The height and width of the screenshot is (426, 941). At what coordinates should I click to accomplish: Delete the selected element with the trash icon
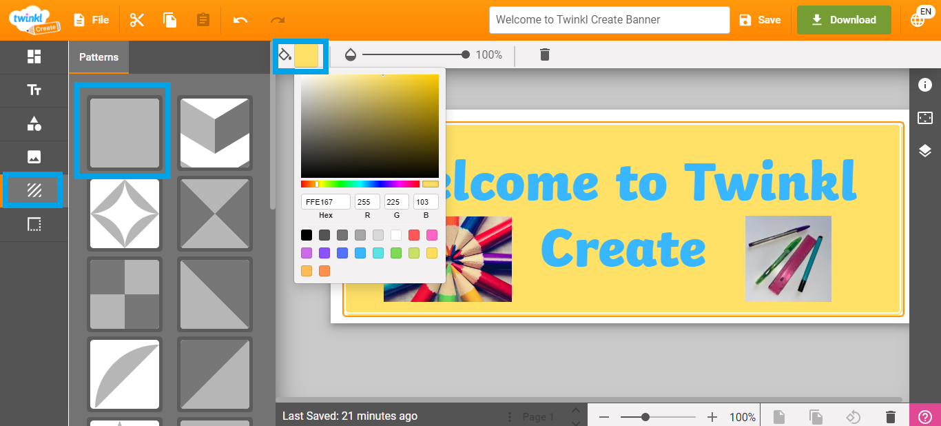[x=544, y=54]
